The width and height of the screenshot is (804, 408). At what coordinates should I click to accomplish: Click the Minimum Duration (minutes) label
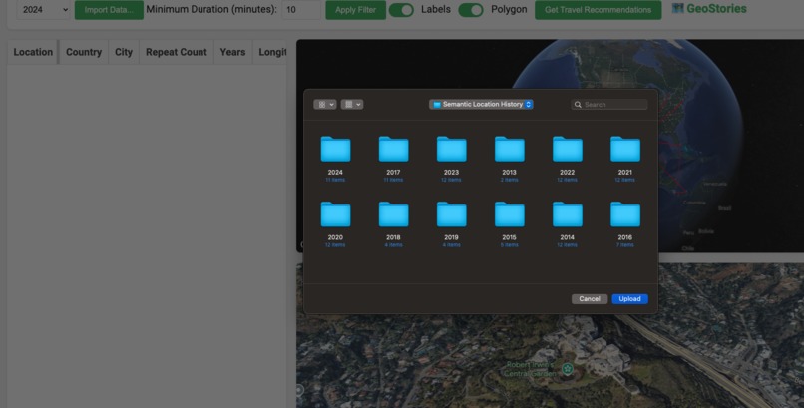point(211,9)
